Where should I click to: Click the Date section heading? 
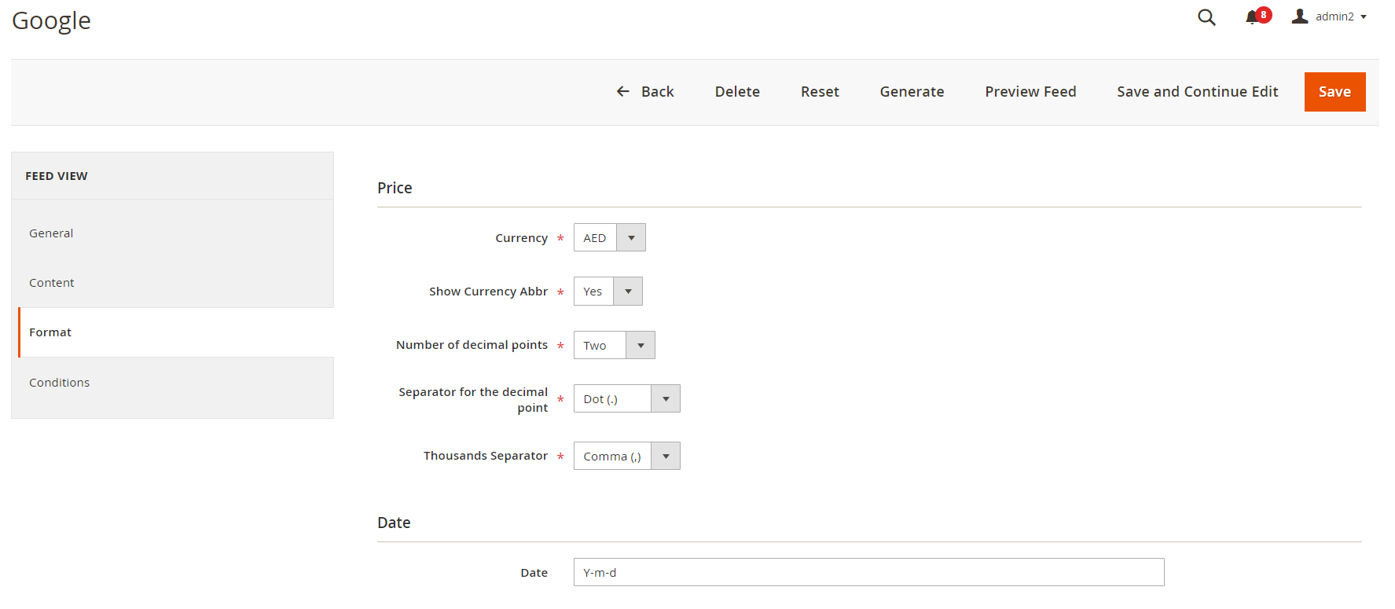[394, 523]
